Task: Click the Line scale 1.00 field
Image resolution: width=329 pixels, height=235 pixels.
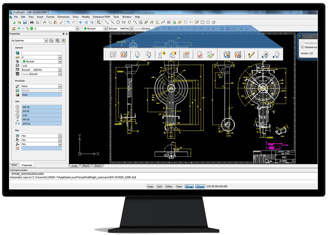Action: click(x=42, y=66)
